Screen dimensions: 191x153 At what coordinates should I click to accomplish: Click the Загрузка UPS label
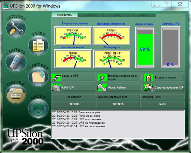170,24
